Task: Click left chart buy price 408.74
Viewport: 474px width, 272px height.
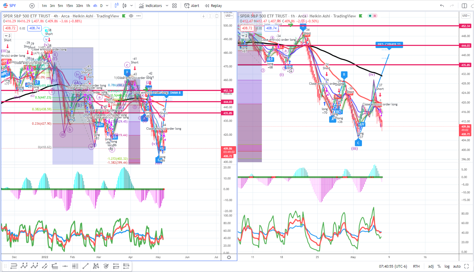Action: point(35,28)
